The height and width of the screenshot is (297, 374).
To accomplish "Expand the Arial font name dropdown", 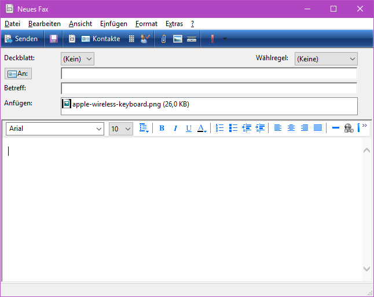I will click(99, 129).
